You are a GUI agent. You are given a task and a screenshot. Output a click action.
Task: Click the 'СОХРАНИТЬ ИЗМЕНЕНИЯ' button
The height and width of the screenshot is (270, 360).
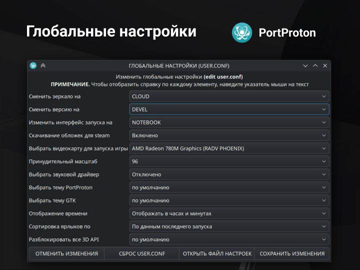(292, 253)
